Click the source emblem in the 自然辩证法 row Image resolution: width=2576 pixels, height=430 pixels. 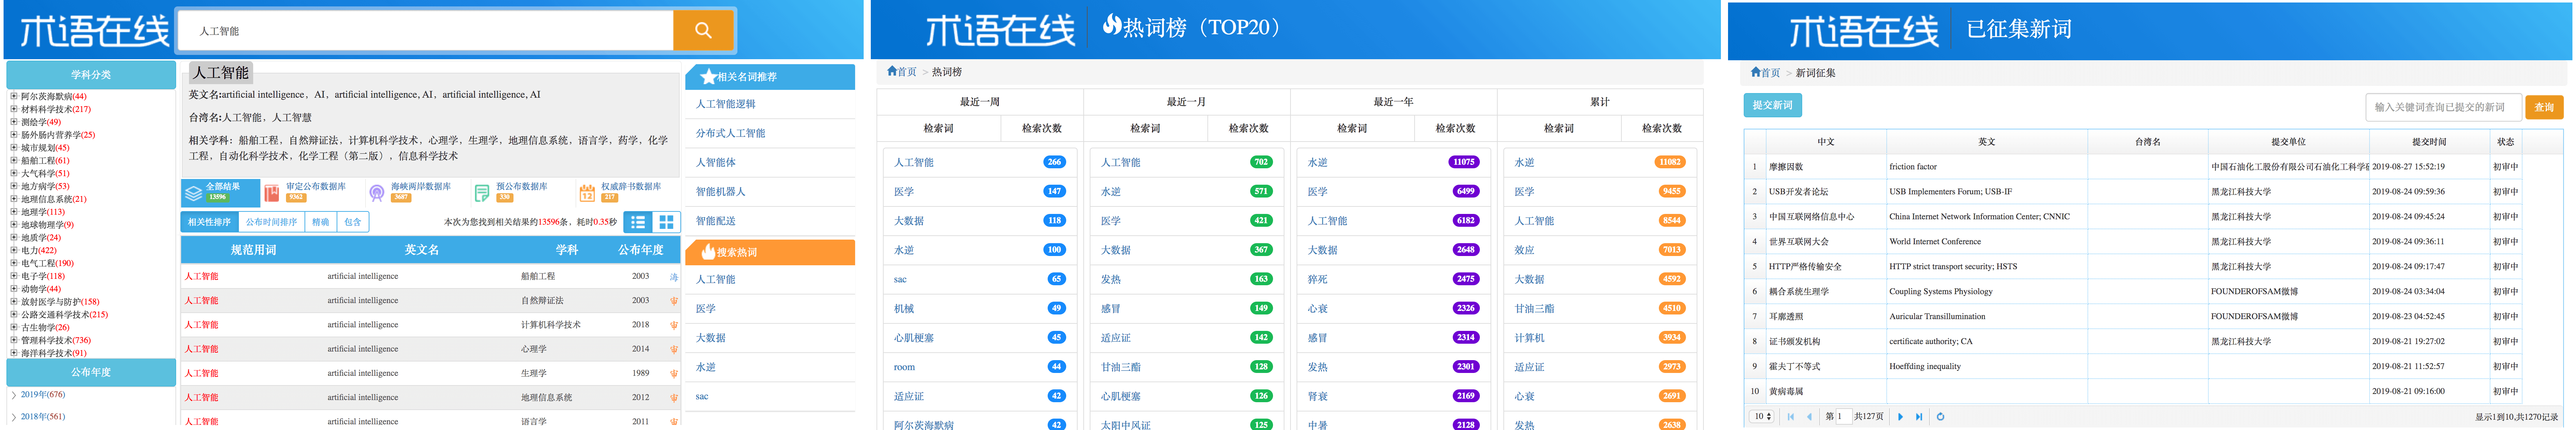click(674, 301)
